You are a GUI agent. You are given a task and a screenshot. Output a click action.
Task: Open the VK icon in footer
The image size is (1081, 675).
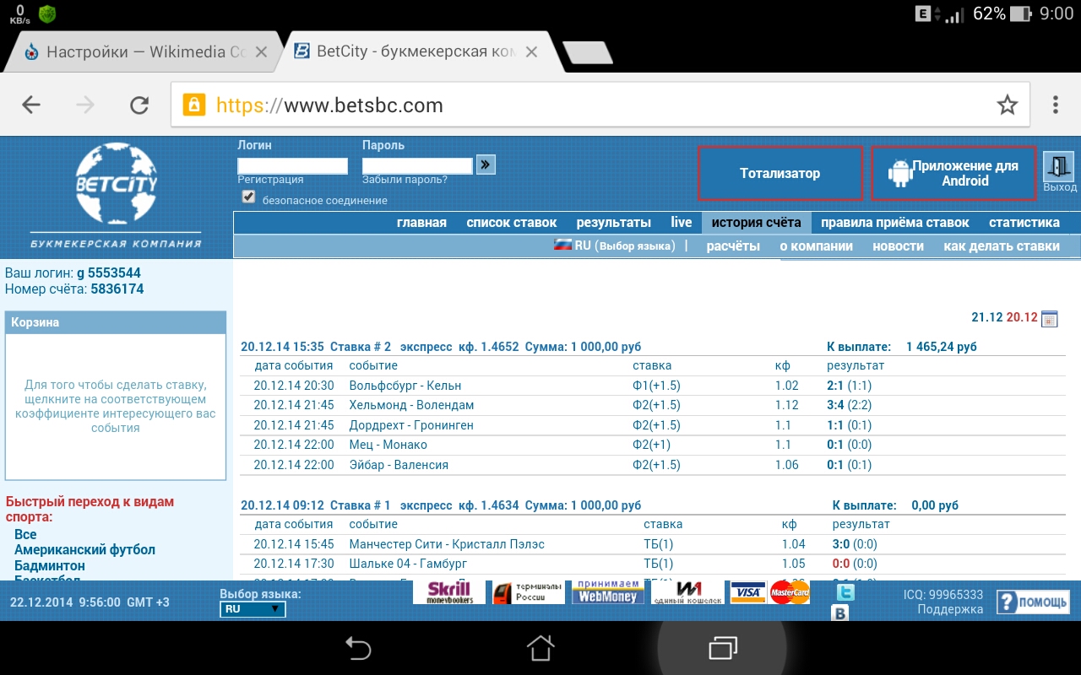tap(841, 613)
